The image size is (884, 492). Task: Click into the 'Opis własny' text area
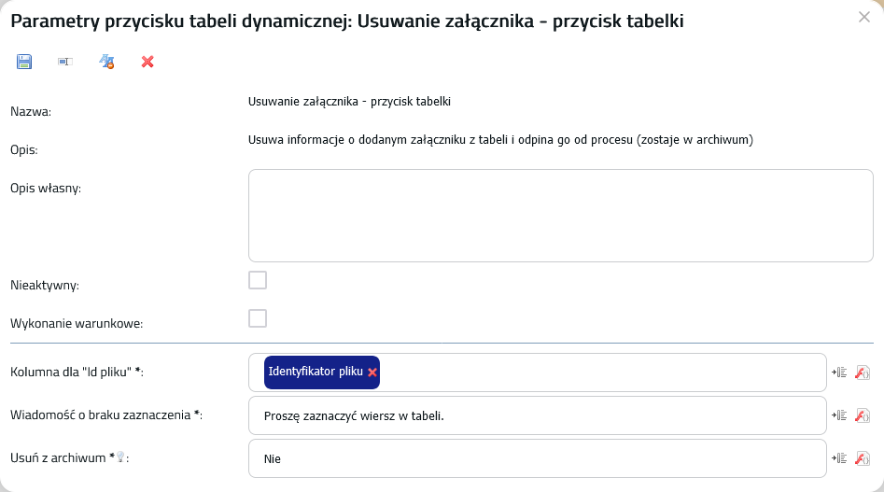[561, 216]
